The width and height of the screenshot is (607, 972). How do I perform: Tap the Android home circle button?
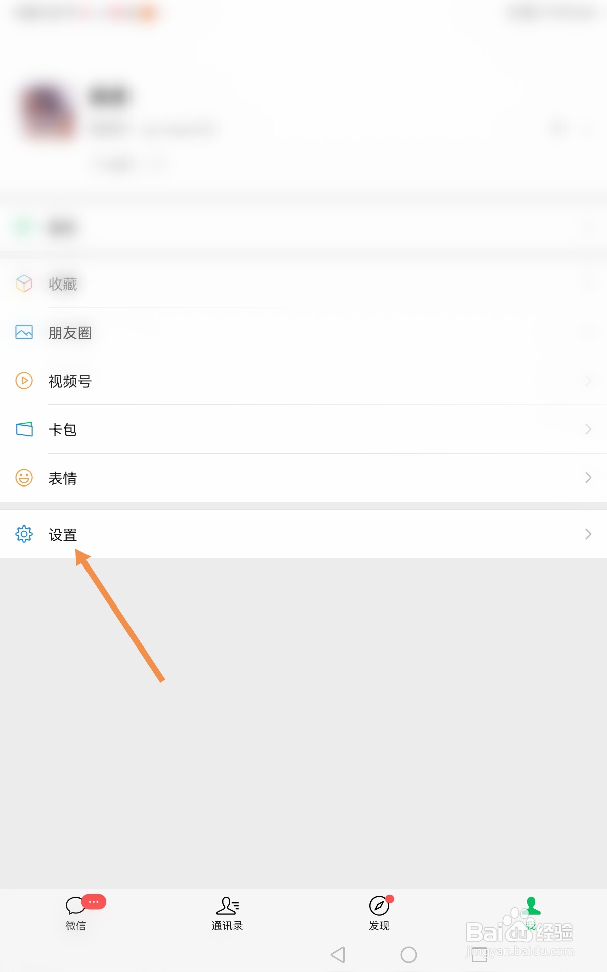click(x=409, y=955)
